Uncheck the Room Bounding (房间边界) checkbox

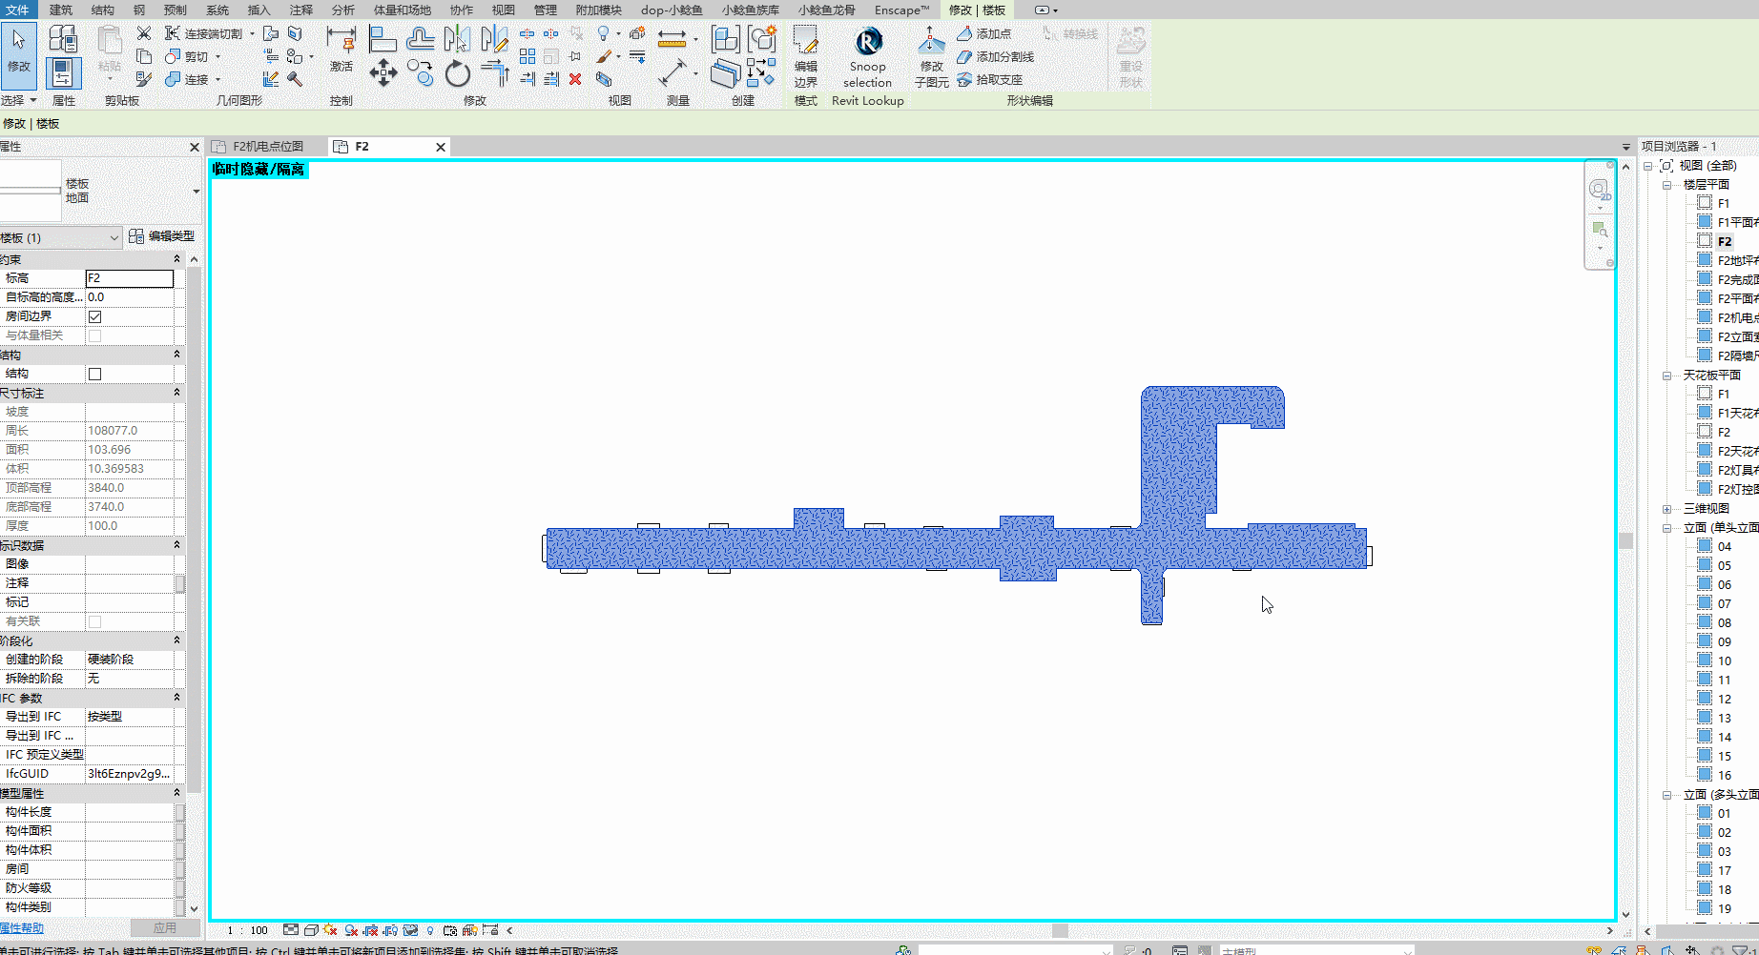pyautogui.click(x=95, y=316)
